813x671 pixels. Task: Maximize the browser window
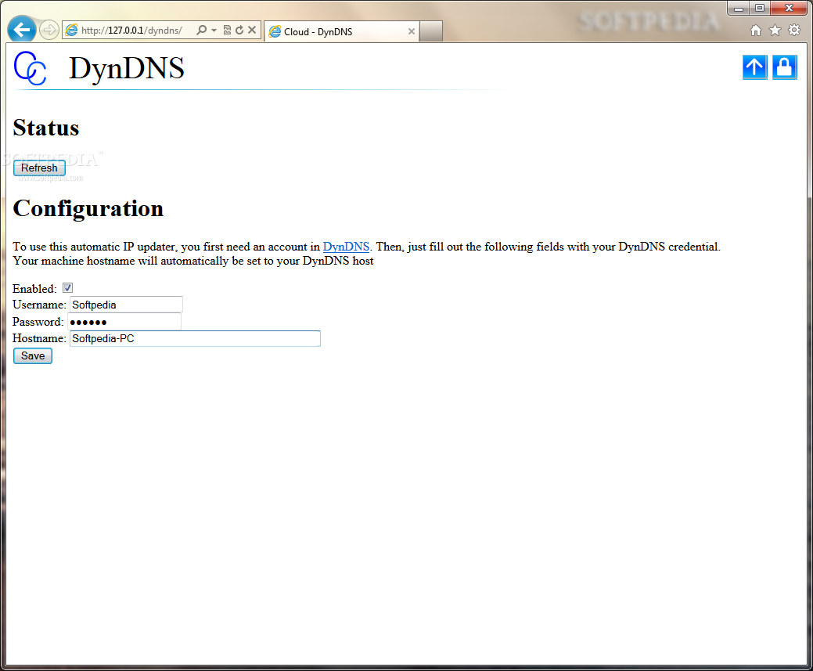point(760,9)
